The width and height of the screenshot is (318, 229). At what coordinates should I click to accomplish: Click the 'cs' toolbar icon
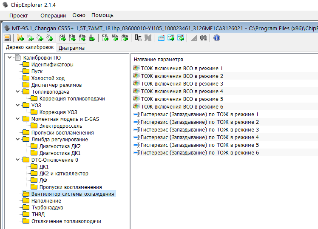pos(105,38)
